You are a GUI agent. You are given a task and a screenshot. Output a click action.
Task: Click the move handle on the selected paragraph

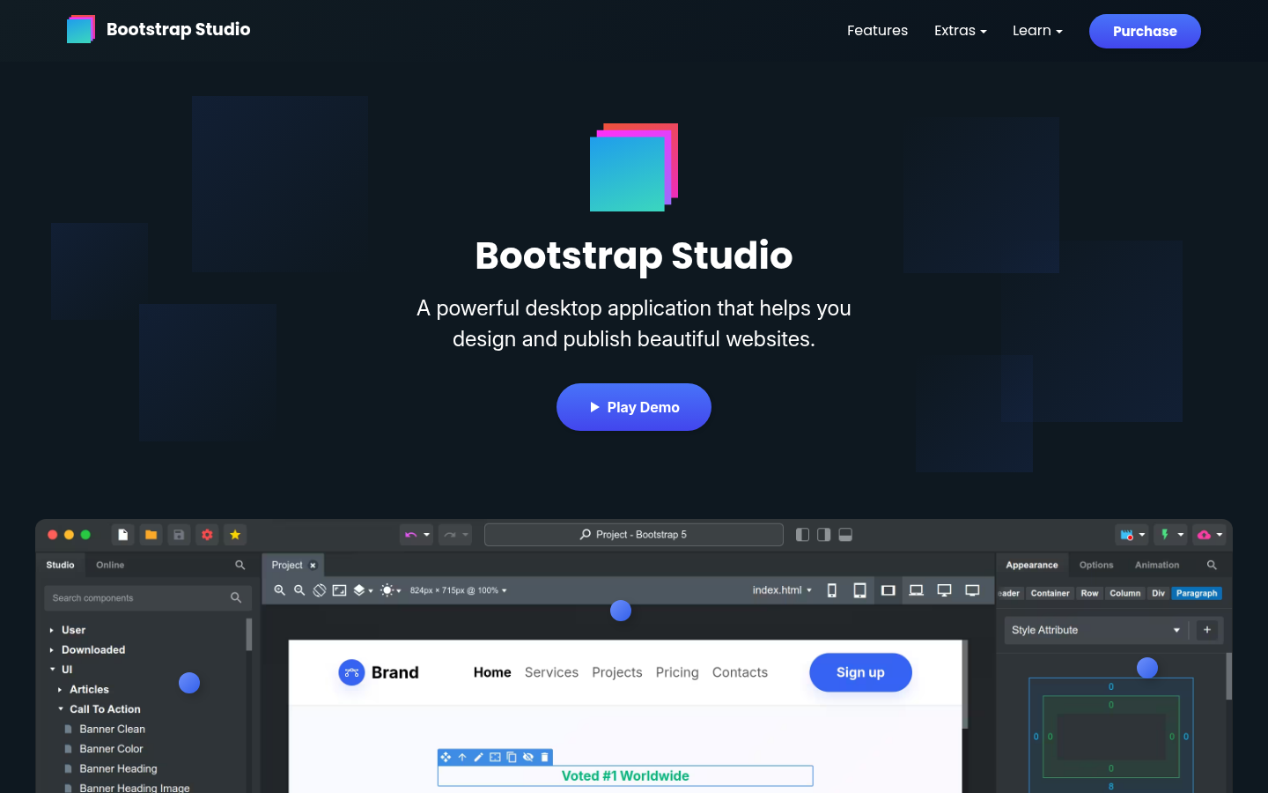click(446, 757)
